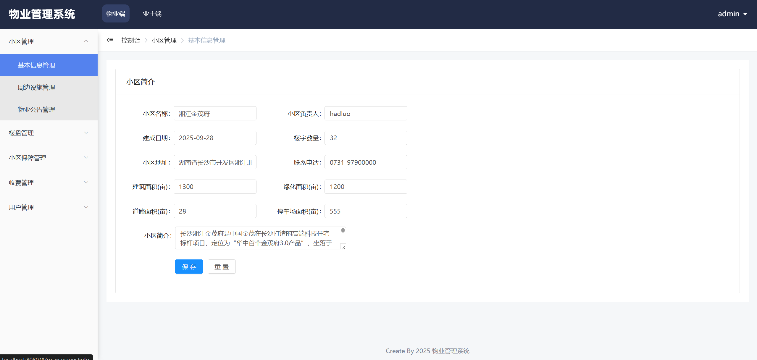Collapse the sidebar with the fold icon
Screen dimensions: 757x360
click(x=110, y=40)
